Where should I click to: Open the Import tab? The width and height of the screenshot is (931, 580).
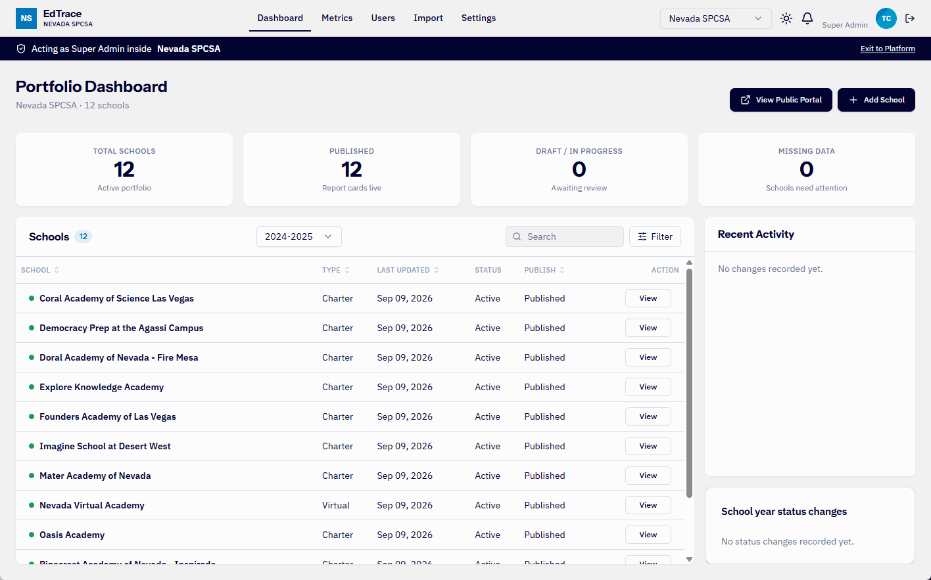click(428, 18)
